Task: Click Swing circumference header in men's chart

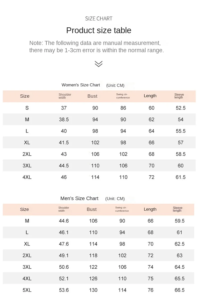Action: pos(122,209)
